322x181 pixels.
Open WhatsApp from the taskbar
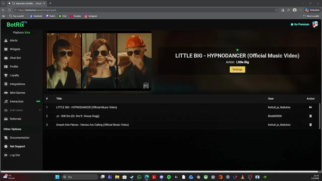pos(139,177)
